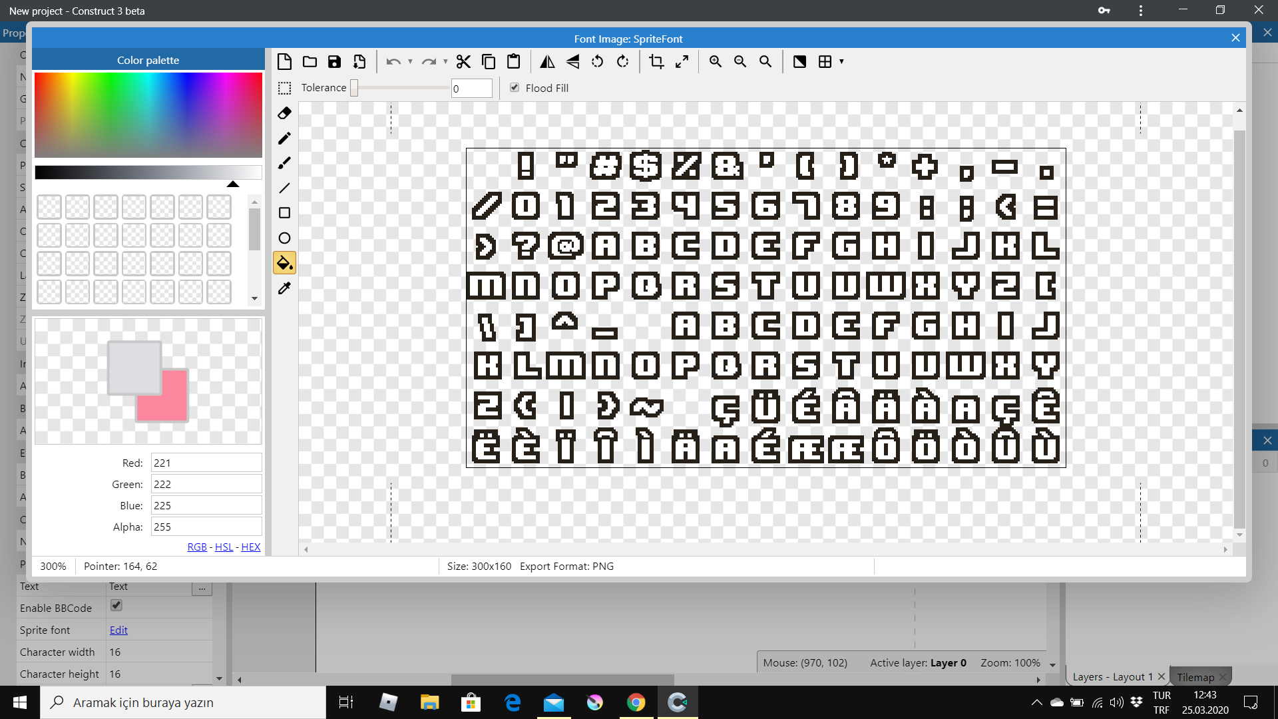Open the grid options dropdown
The image size is (1278, 719).
coord(842,61)
